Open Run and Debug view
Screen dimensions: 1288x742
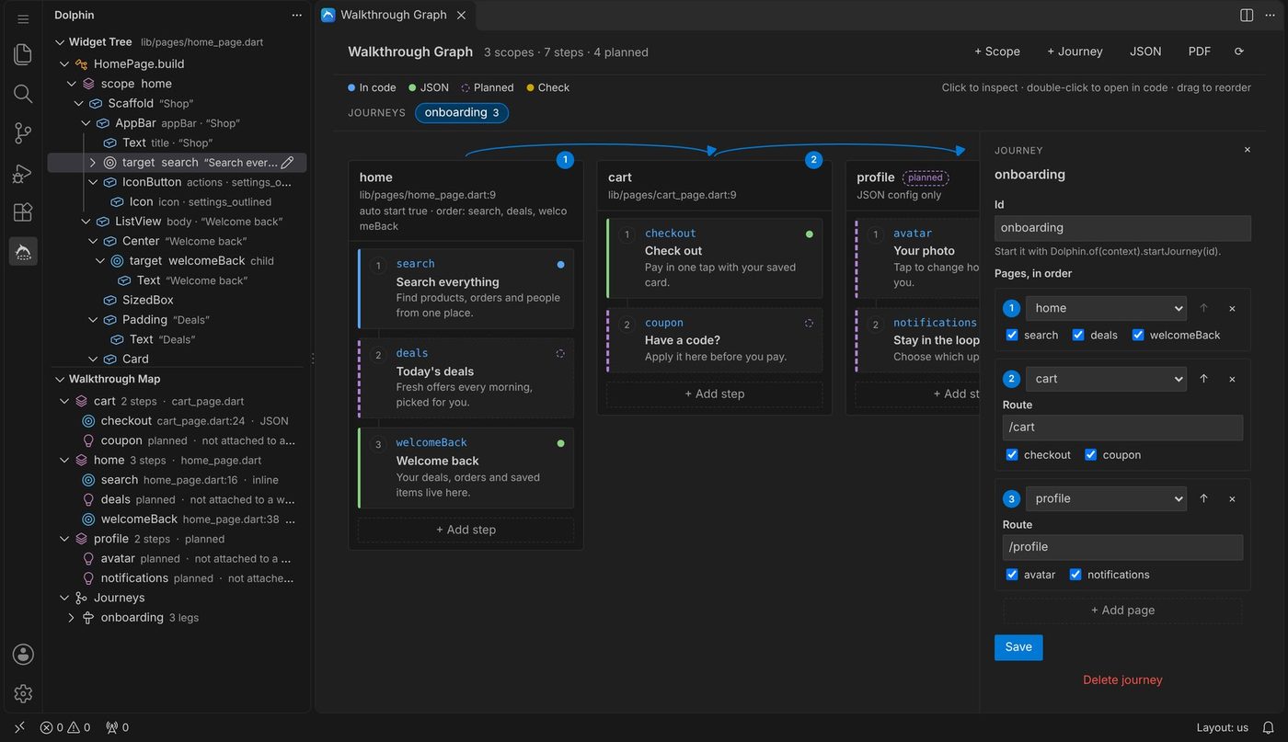click(23, 173)
